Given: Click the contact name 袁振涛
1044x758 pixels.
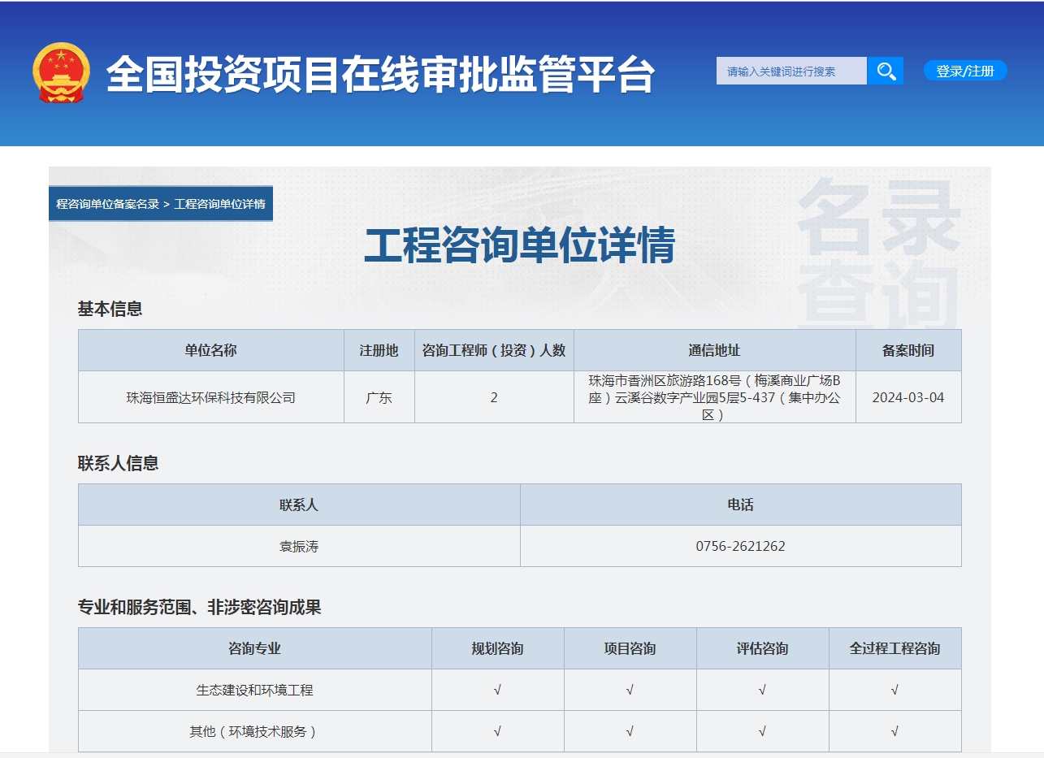Looking at the screenshot, I should [x=299, y=546].
